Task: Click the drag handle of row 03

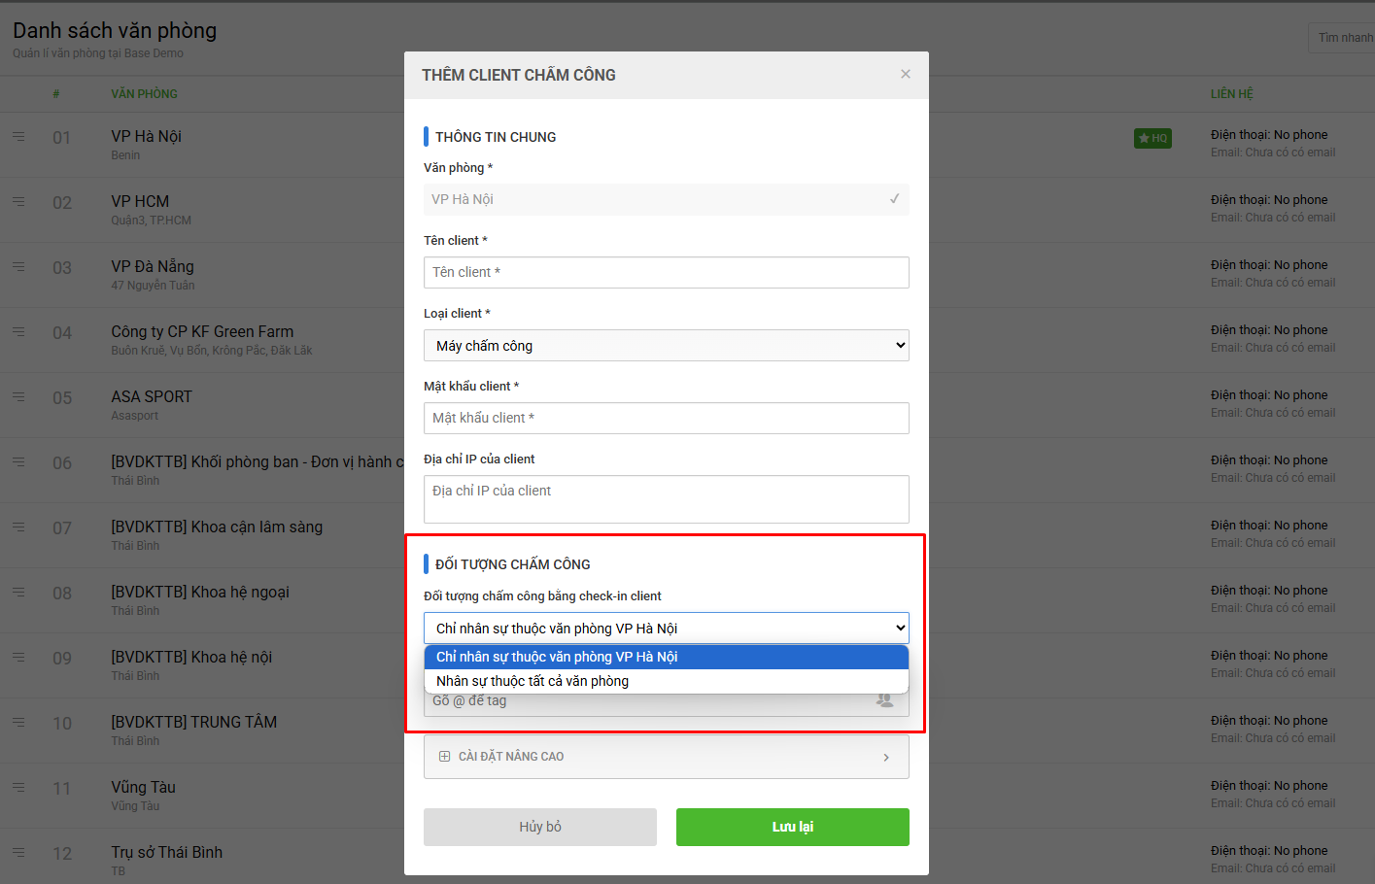Action: pos(18,266)
